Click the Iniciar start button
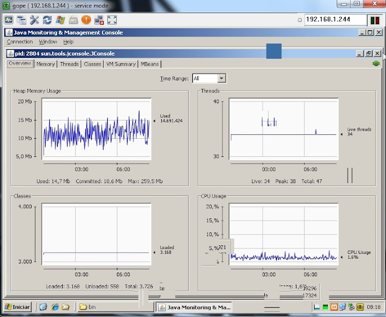 point(17,307)
